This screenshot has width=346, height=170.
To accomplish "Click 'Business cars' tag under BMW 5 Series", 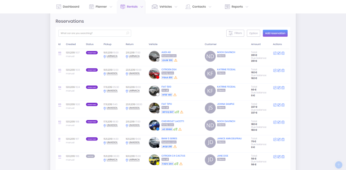I will [169, 142].
